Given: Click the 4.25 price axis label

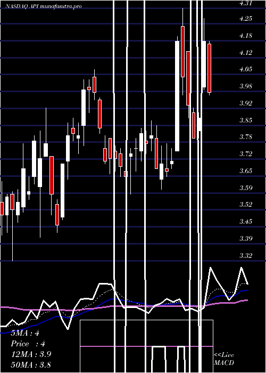Looking at the screenshot, I should coord(246,19).
